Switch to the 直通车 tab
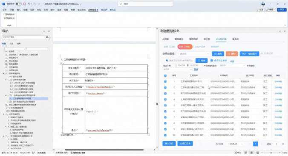Screen dimensions: 288x156 tap(236, 39)
